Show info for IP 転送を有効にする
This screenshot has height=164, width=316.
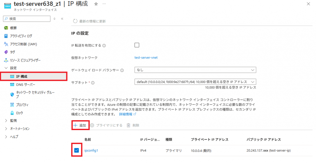coord(104,46)
